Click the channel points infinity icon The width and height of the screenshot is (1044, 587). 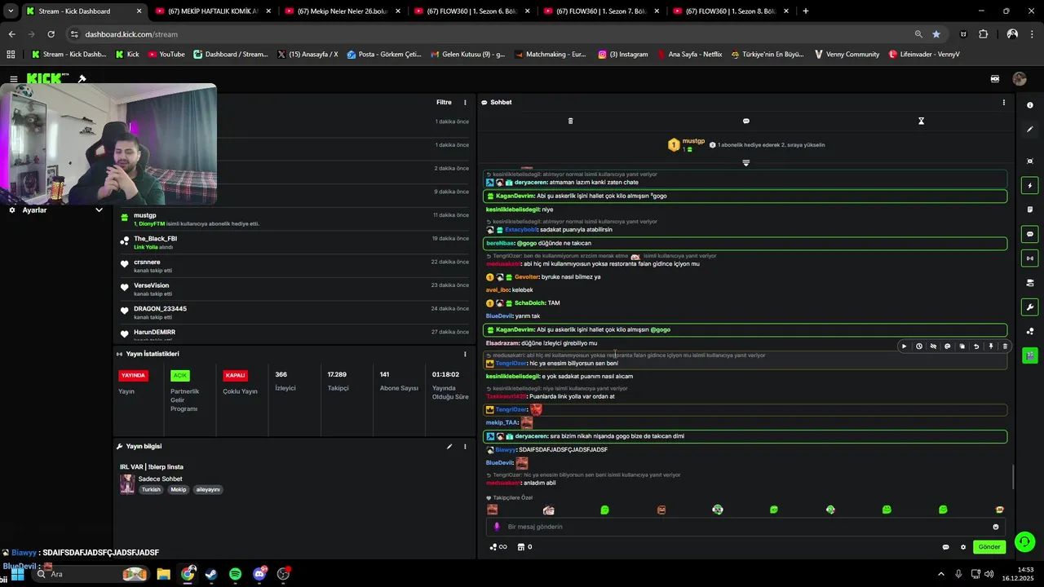click(x=498, y=547)
